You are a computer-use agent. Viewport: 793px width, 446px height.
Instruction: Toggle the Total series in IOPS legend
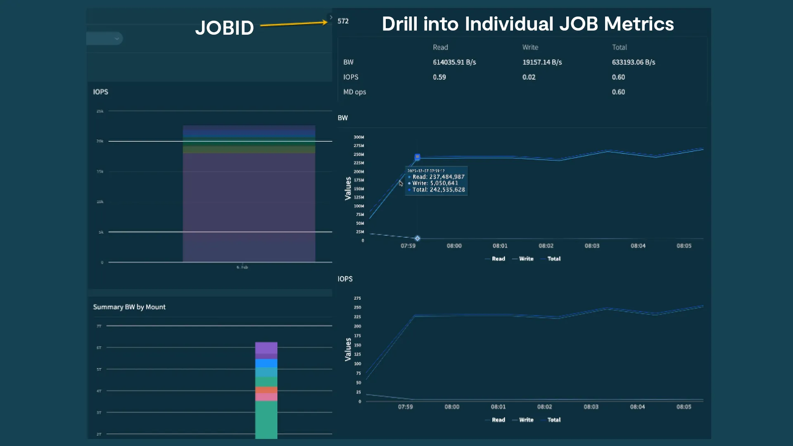coord(551,420)
